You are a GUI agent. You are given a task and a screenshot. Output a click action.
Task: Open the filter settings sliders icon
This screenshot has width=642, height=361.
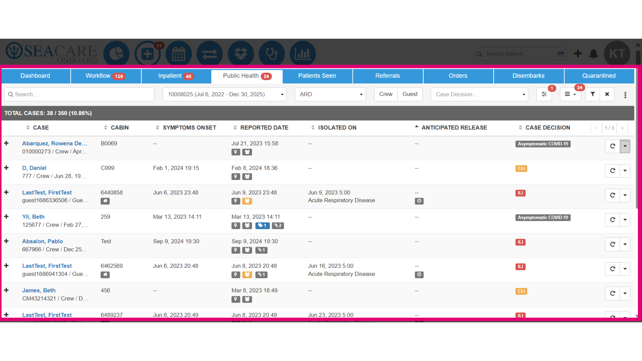pos(544,94)
